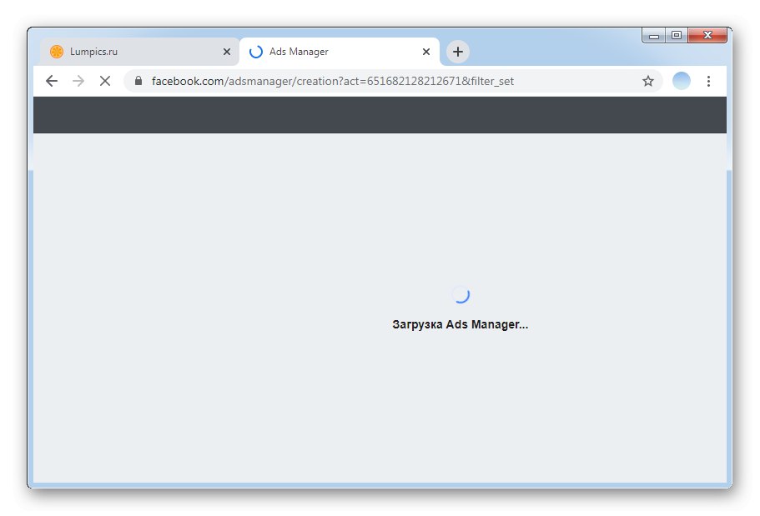Screen dimensions: 760x516
Task: Select the Ads Manager tab
Action: [x=340, y=52]
